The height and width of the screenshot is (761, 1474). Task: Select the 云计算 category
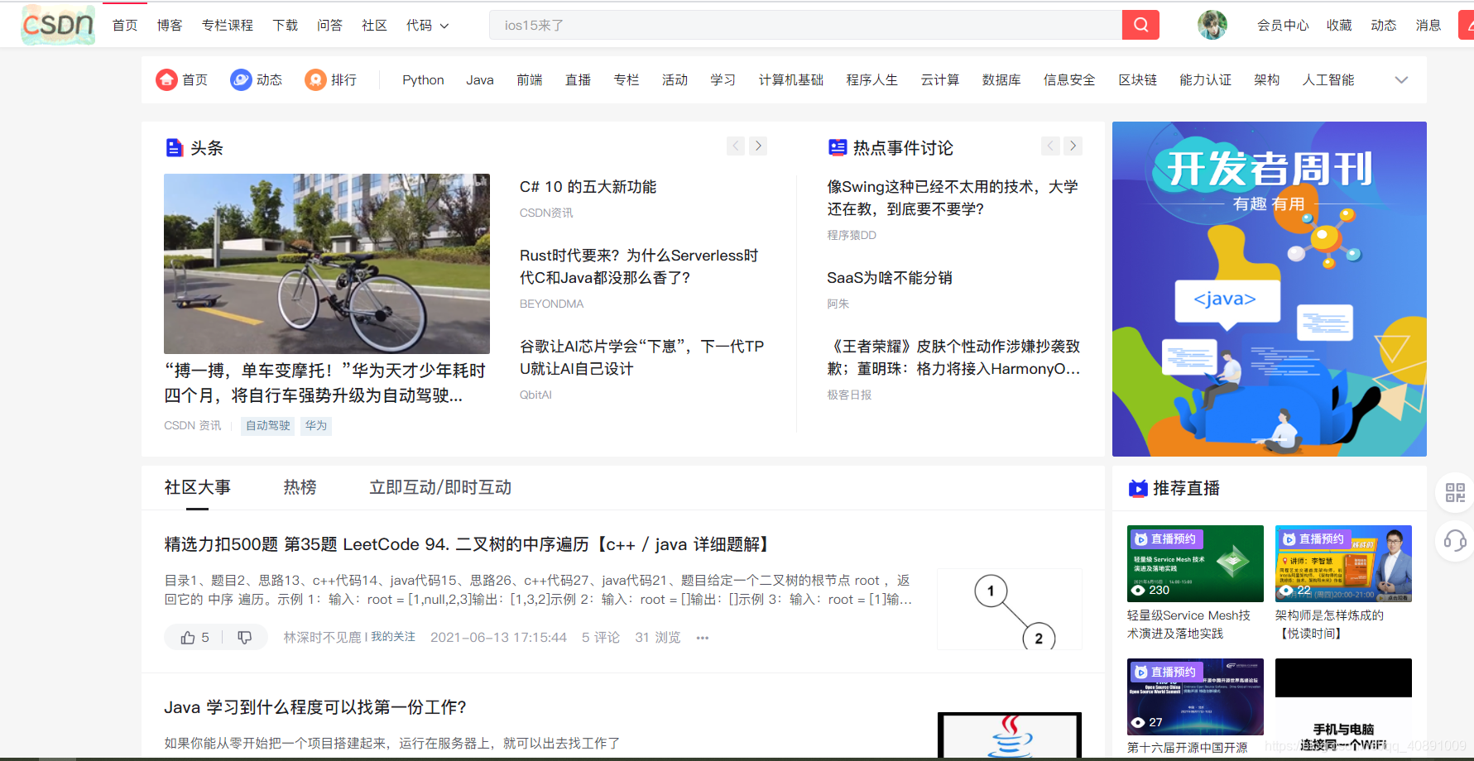pos(940,80)
